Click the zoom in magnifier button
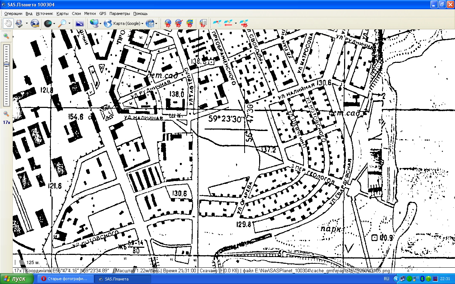 pos(6,36)
